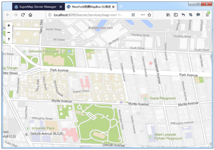Click the Hall Street label
Screen dimensions: 214x150
pos(201,60)
